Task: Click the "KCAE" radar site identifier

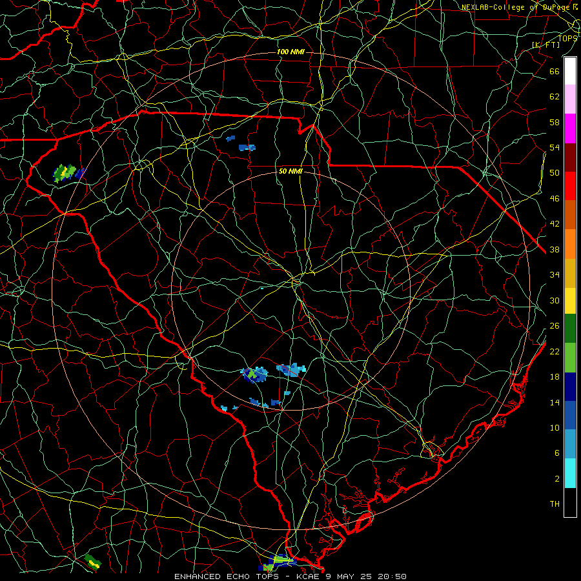Action: [309, 576]
